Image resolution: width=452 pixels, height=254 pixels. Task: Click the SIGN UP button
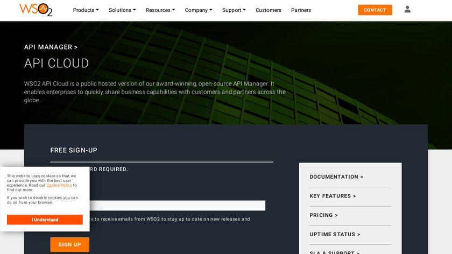click(70, 244)
